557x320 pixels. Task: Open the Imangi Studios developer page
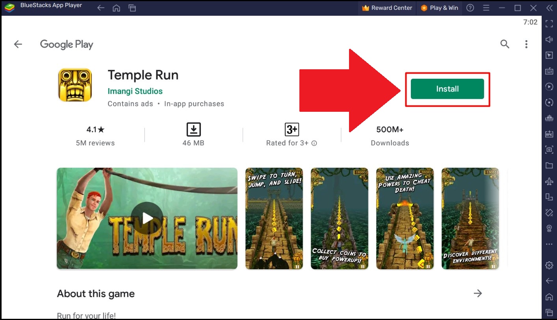coord(135,91)
